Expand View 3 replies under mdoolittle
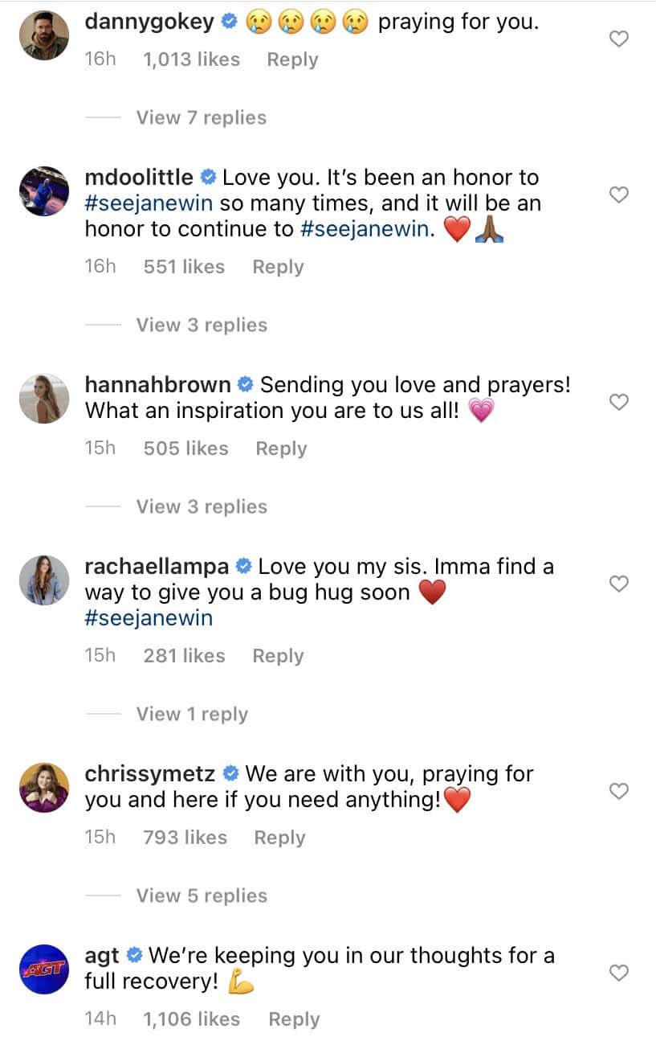 point(201,325)
